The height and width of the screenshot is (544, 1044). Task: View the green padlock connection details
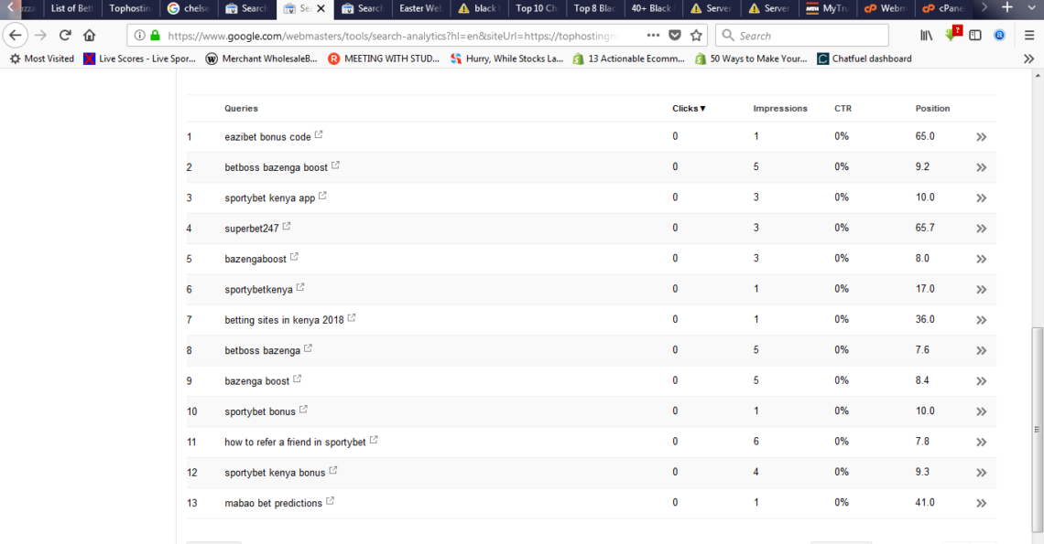(155, 36)
